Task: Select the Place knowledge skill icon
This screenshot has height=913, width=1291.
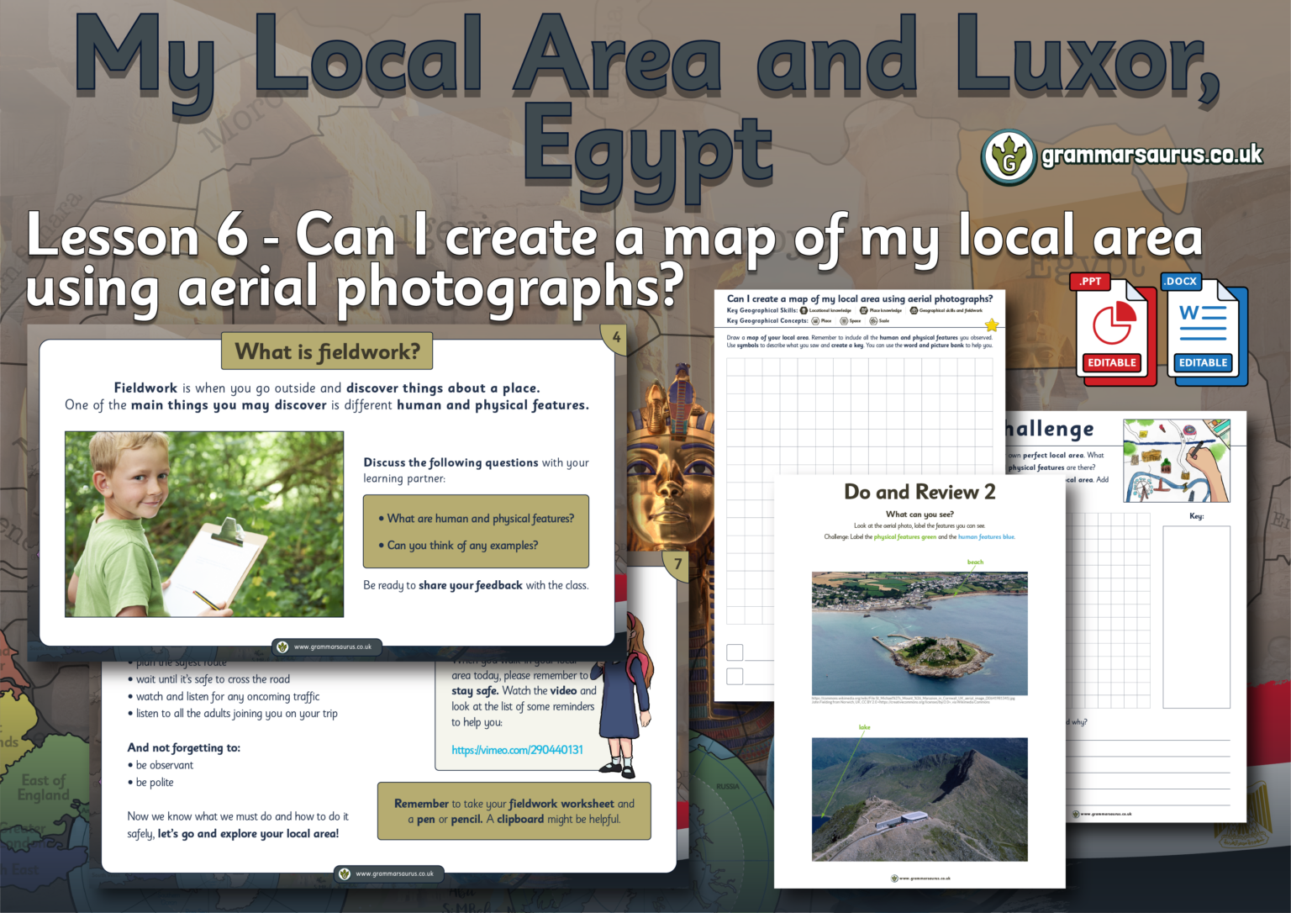Action: 864,310
